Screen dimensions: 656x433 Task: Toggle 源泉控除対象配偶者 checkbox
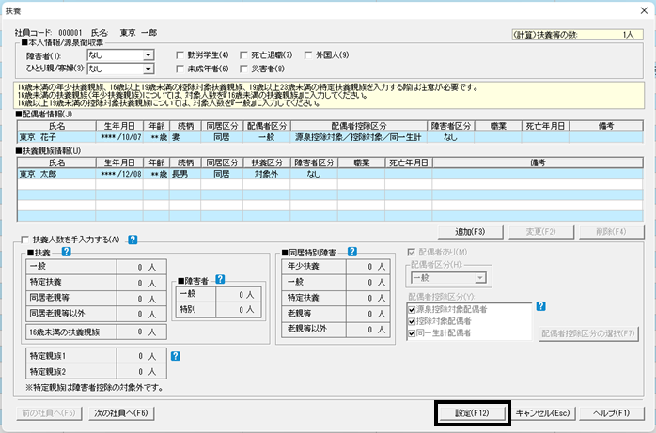(x=412, y=310)
